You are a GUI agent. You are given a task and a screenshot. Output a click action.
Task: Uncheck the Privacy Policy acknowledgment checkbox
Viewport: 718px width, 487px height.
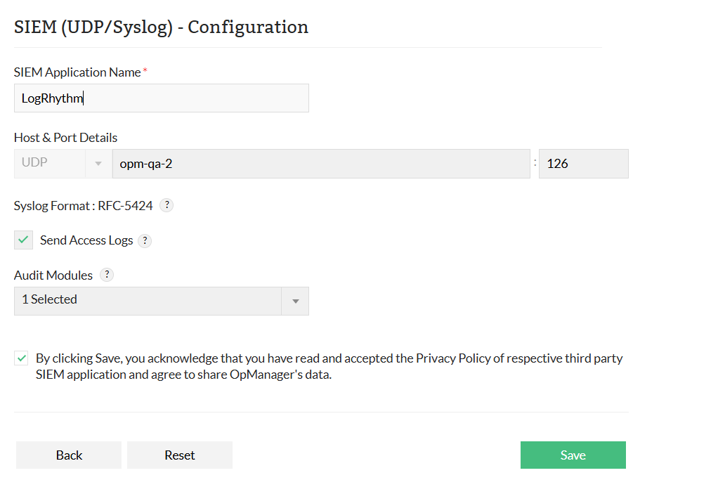(20, 358)
